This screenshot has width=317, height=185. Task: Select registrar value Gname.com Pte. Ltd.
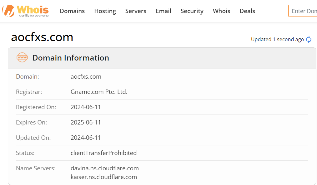tap(99, 92)
